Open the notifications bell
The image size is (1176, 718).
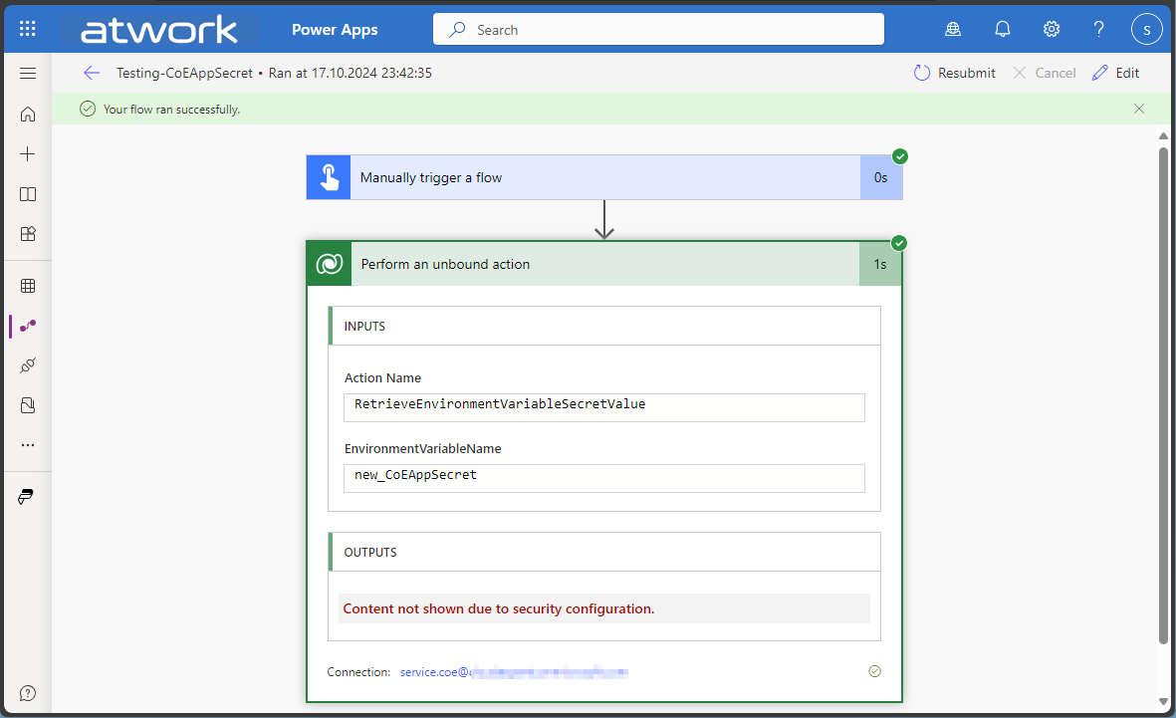point(1003,29)
